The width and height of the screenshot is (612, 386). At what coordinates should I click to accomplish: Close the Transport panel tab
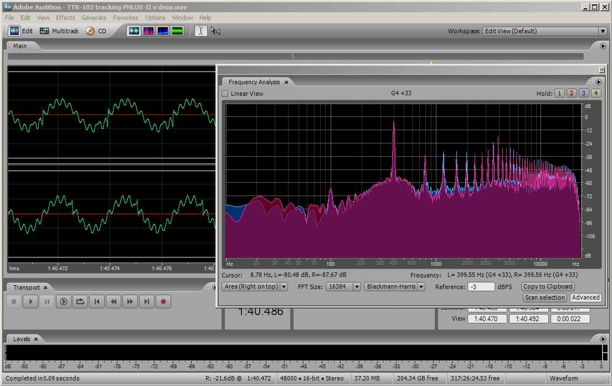tap(45, 287)
